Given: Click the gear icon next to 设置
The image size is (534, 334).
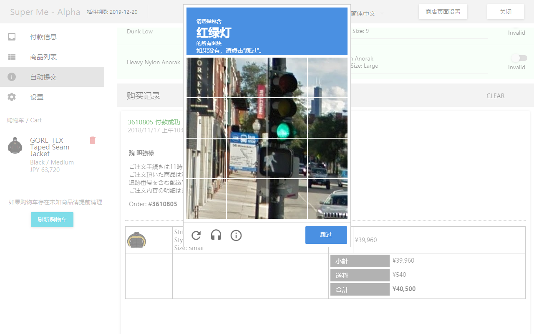Looking at the screenshot, I should point(12,97).
